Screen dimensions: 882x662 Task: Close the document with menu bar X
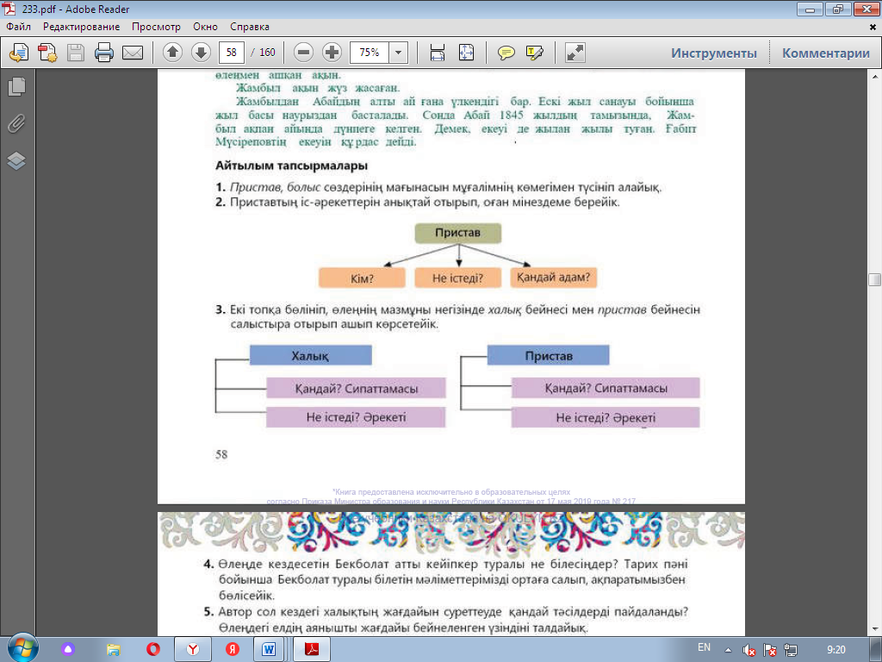tap(873, 27)
